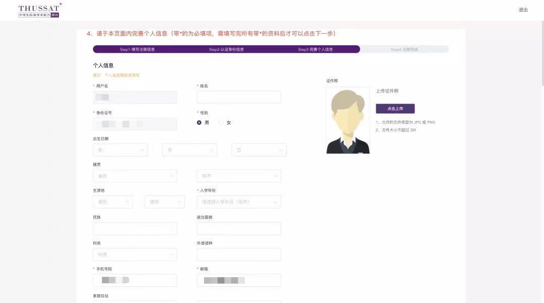The width and height of the screenshot is (544, 303).
Task: Click the 手机号码 phone number field
Action: tap(135, 280)
